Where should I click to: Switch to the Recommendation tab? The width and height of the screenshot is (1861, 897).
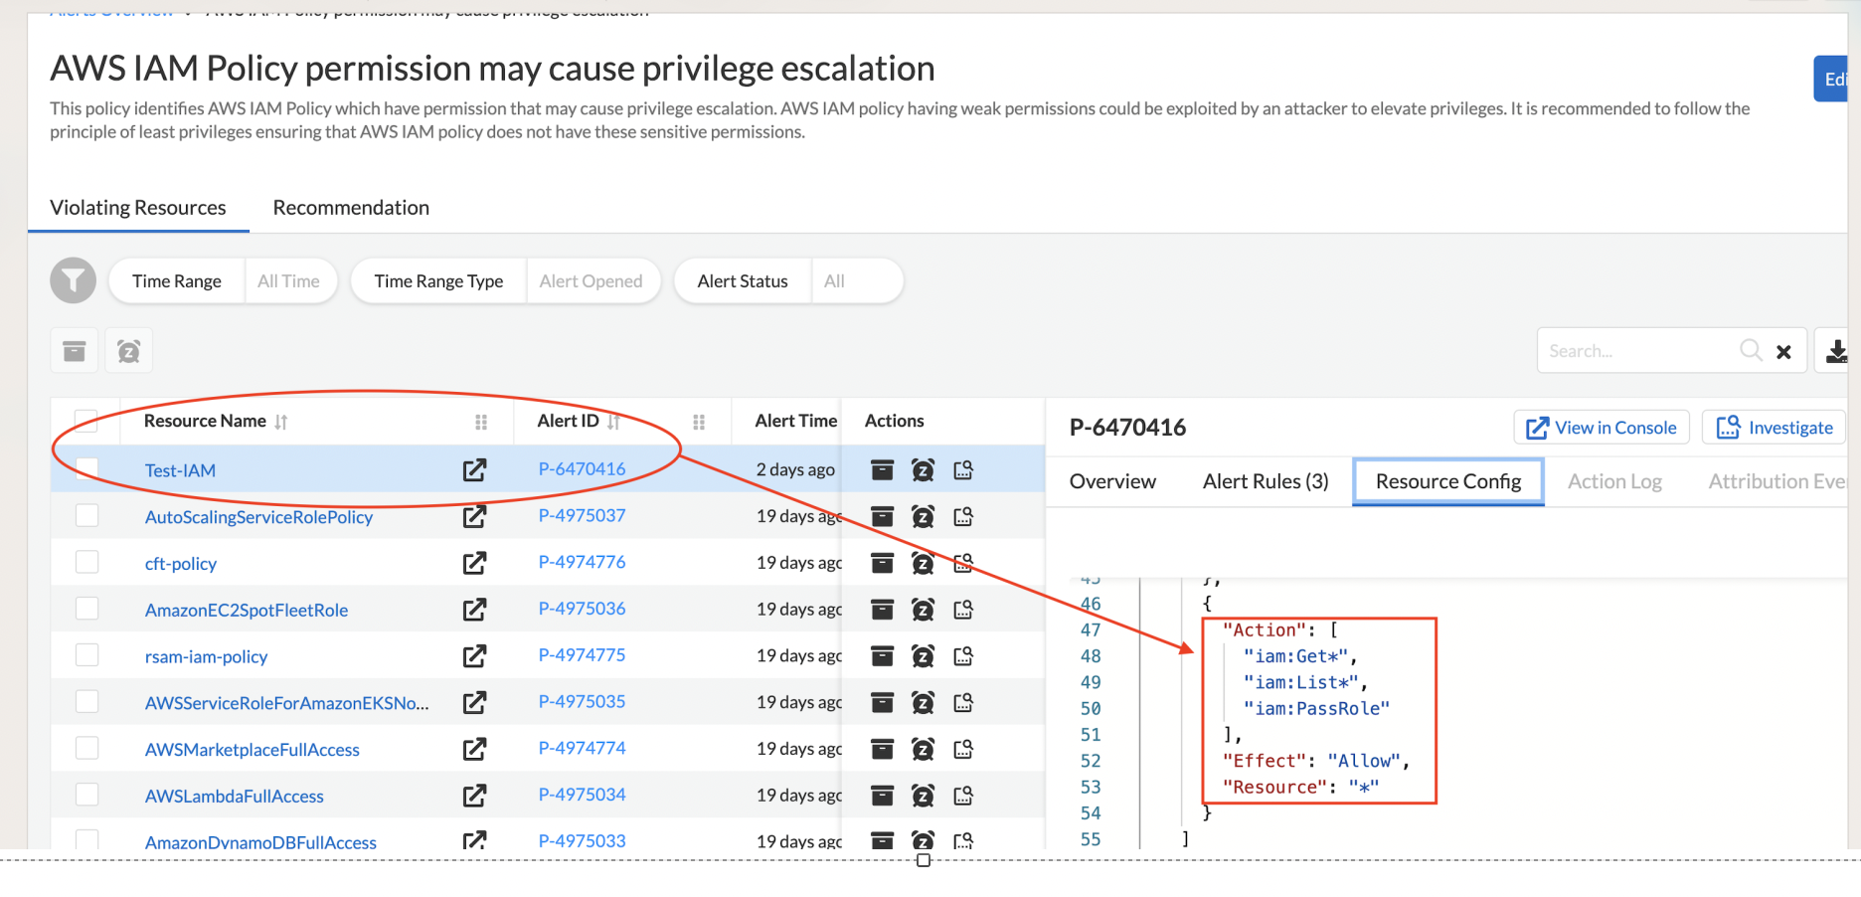point(351,208)
